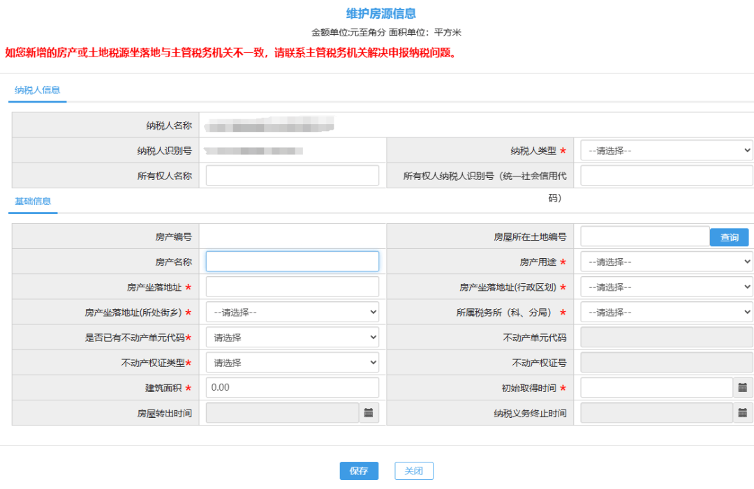This screenshot has height=489, width=754.
Task: Click the 保存 button to save
Action: coord(359,471)
